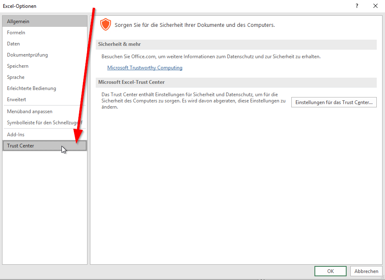Open the Microsoft Trustworthy Computing link
Image resolution: width=385 pixels, height=280 pixels.
coord(144,68)
